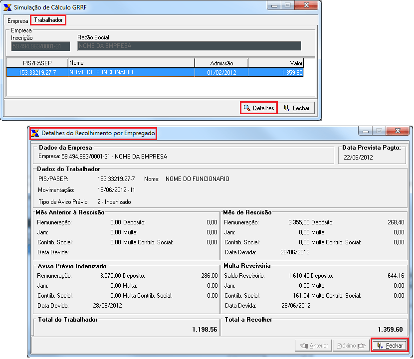Screen dimensions: 414x359
Task: Close Simulação de Cálculo GRRF with X button
Action: pos(306,5)
